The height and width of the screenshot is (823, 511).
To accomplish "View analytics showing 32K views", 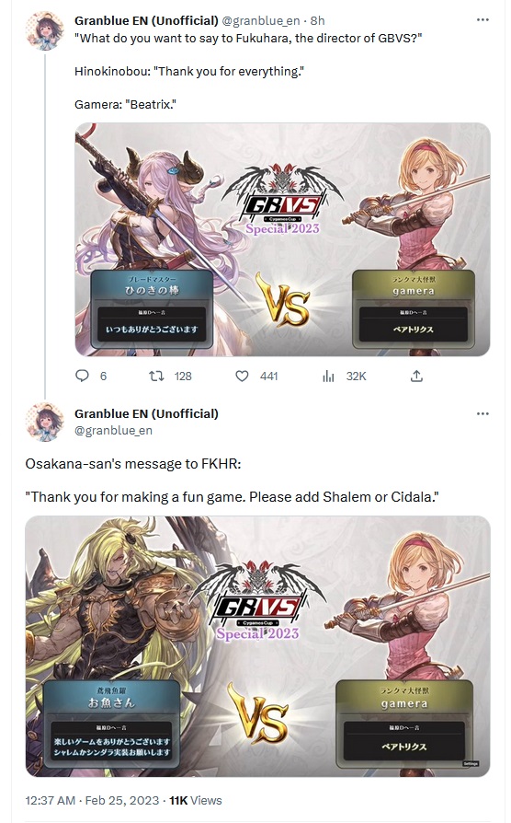I will (329, 376).
